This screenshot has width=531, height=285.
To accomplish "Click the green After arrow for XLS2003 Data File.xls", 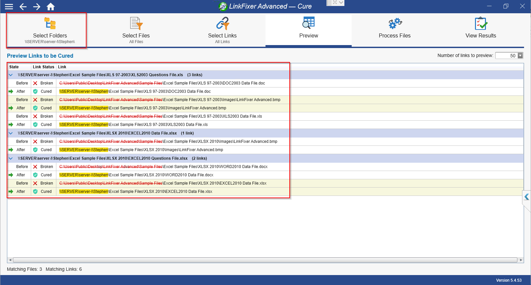I will coord(11,125).
